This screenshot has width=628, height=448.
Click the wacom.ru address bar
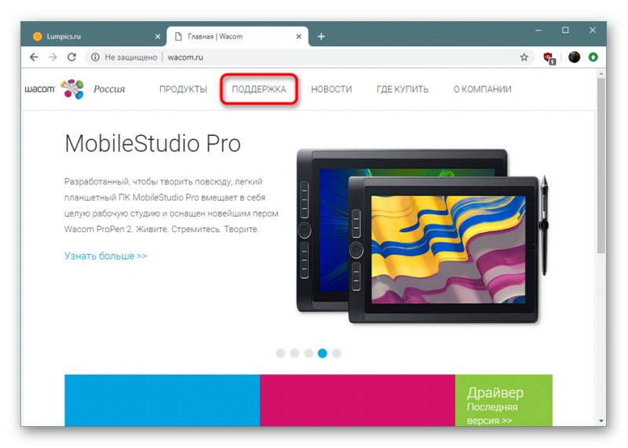pos(309,57)
